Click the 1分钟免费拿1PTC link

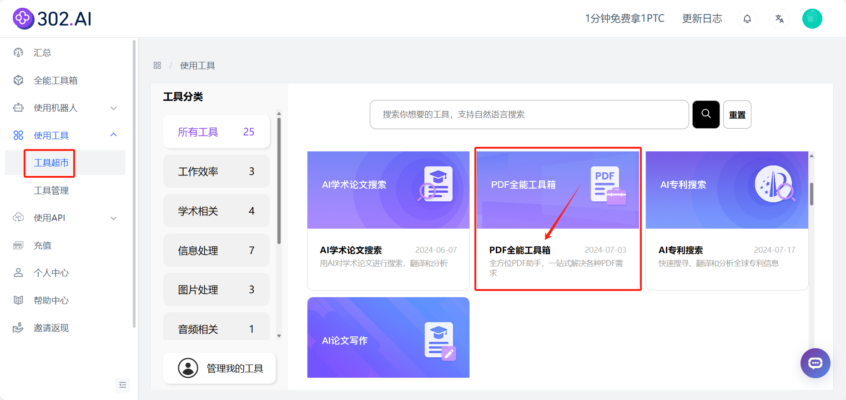click(x=624, y=19)
